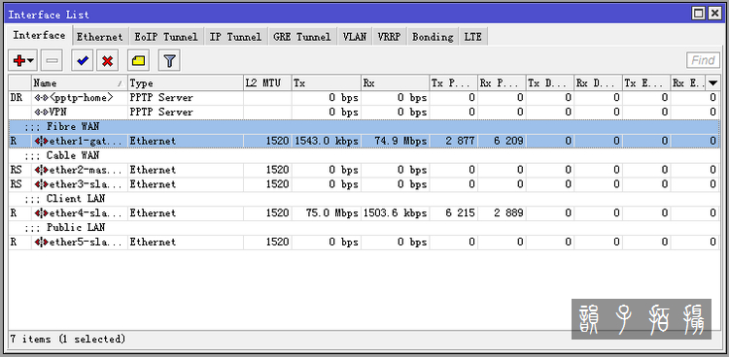This screenshot has height=357, width=729.
Task: Click status text 7 items (1 selected)
Action: [x=68, y=339]
